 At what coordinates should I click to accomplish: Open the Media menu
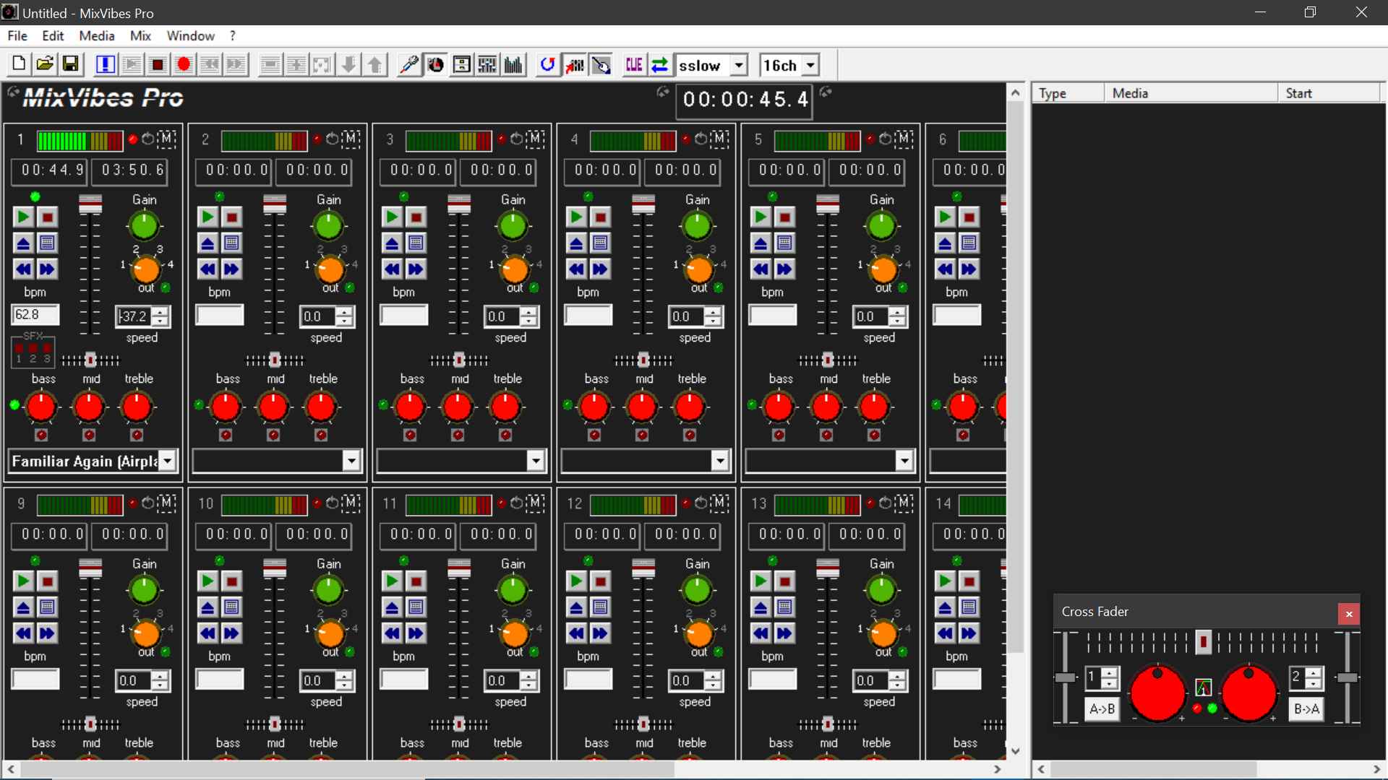[x=97, y=36]
